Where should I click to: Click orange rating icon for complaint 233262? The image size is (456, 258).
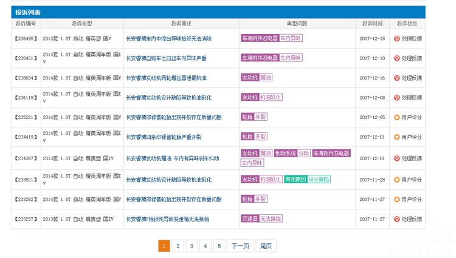coord(396,200)
